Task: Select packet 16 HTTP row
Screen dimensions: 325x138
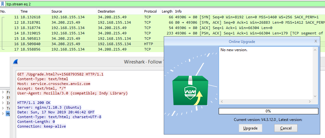Action: [x=82, y=44]
